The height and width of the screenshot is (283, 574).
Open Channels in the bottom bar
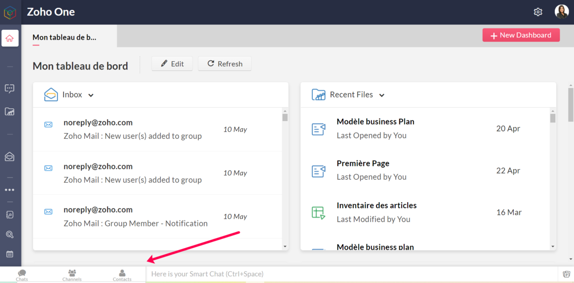pyautogui.click(x=72, y=275)
